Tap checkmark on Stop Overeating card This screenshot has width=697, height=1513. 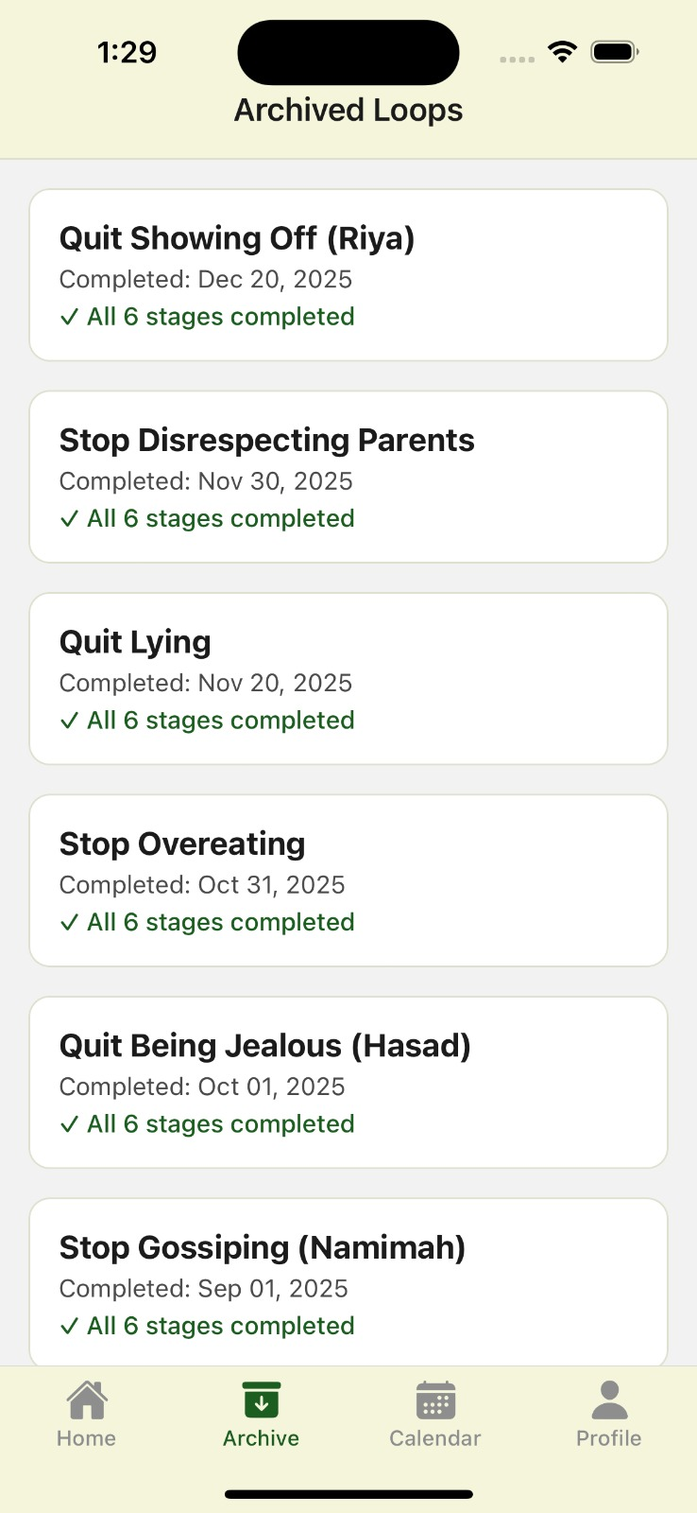coord(69,923)
